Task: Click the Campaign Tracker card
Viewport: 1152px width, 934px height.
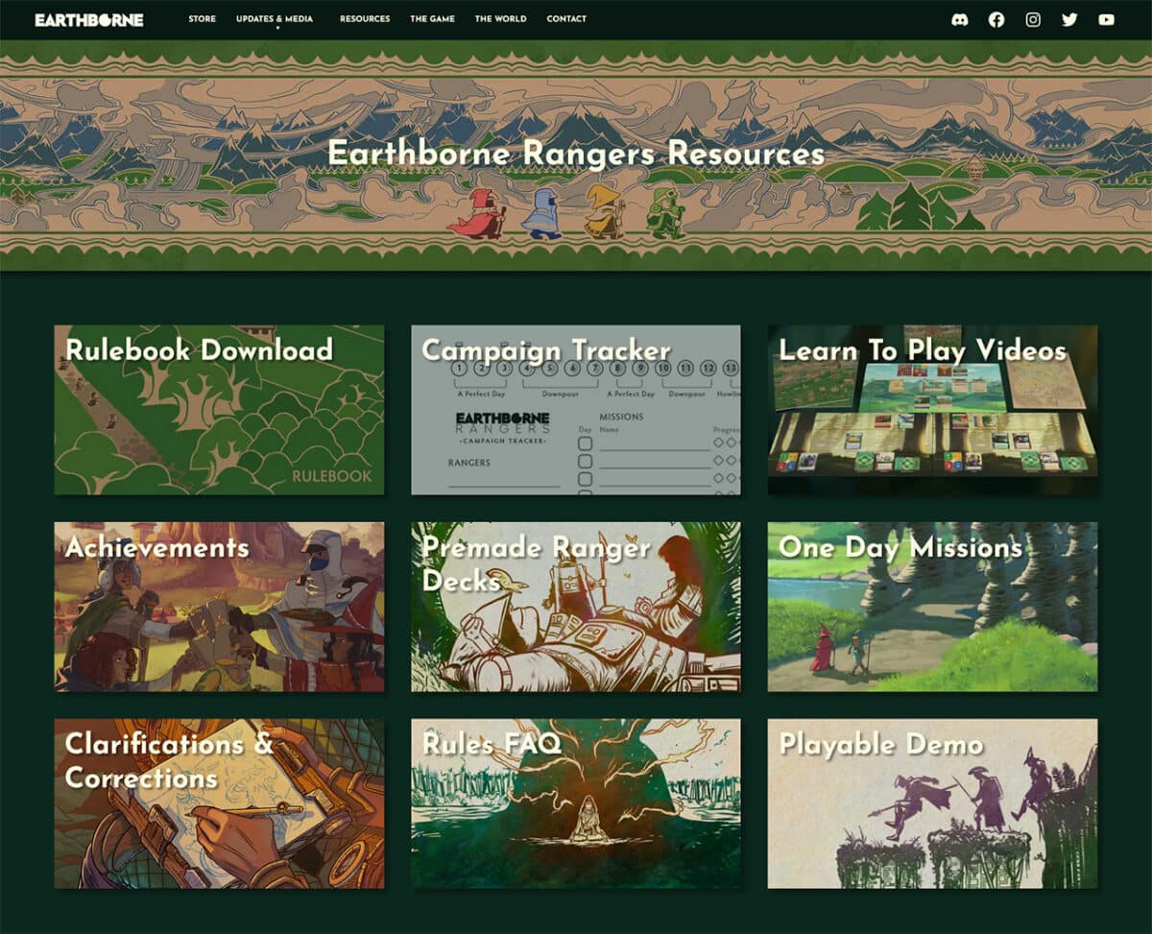Action: pos(576,411)
